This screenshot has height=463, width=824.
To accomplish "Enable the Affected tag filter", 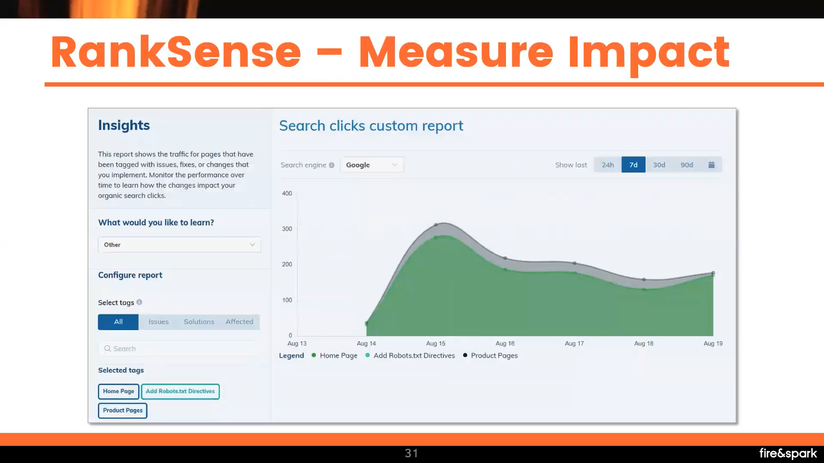I will coord(239,322).
